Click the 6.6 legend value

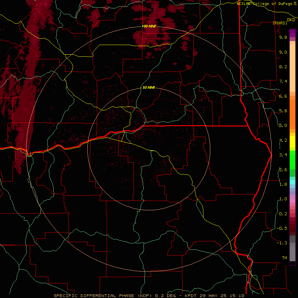pos(283,96)
